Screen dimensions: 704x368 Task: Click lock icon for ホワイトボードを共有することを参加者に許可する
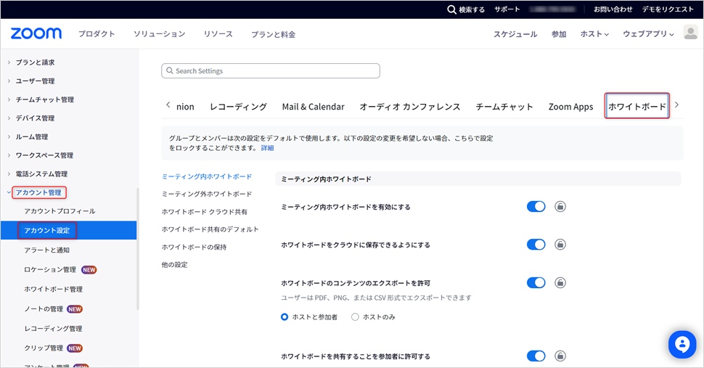pyautogui.click(x=560, y=356)
